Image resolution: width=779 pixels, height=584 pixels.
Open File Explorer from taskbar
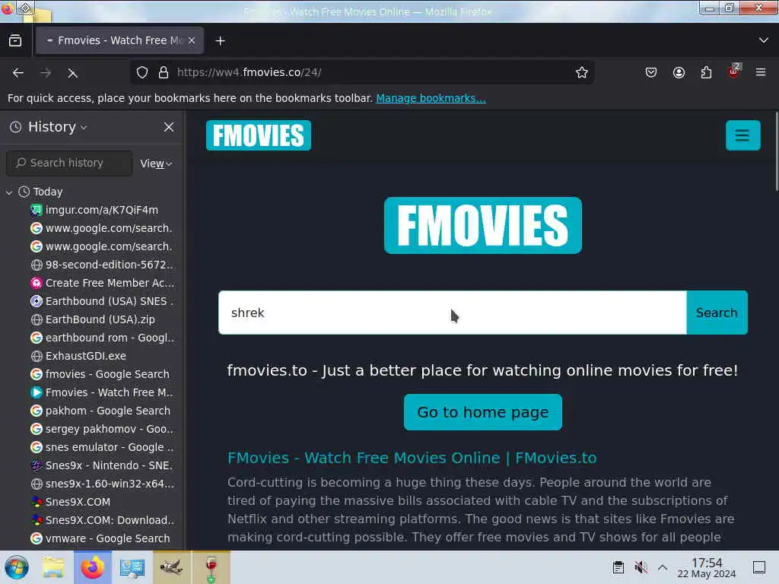coord(53,567)
